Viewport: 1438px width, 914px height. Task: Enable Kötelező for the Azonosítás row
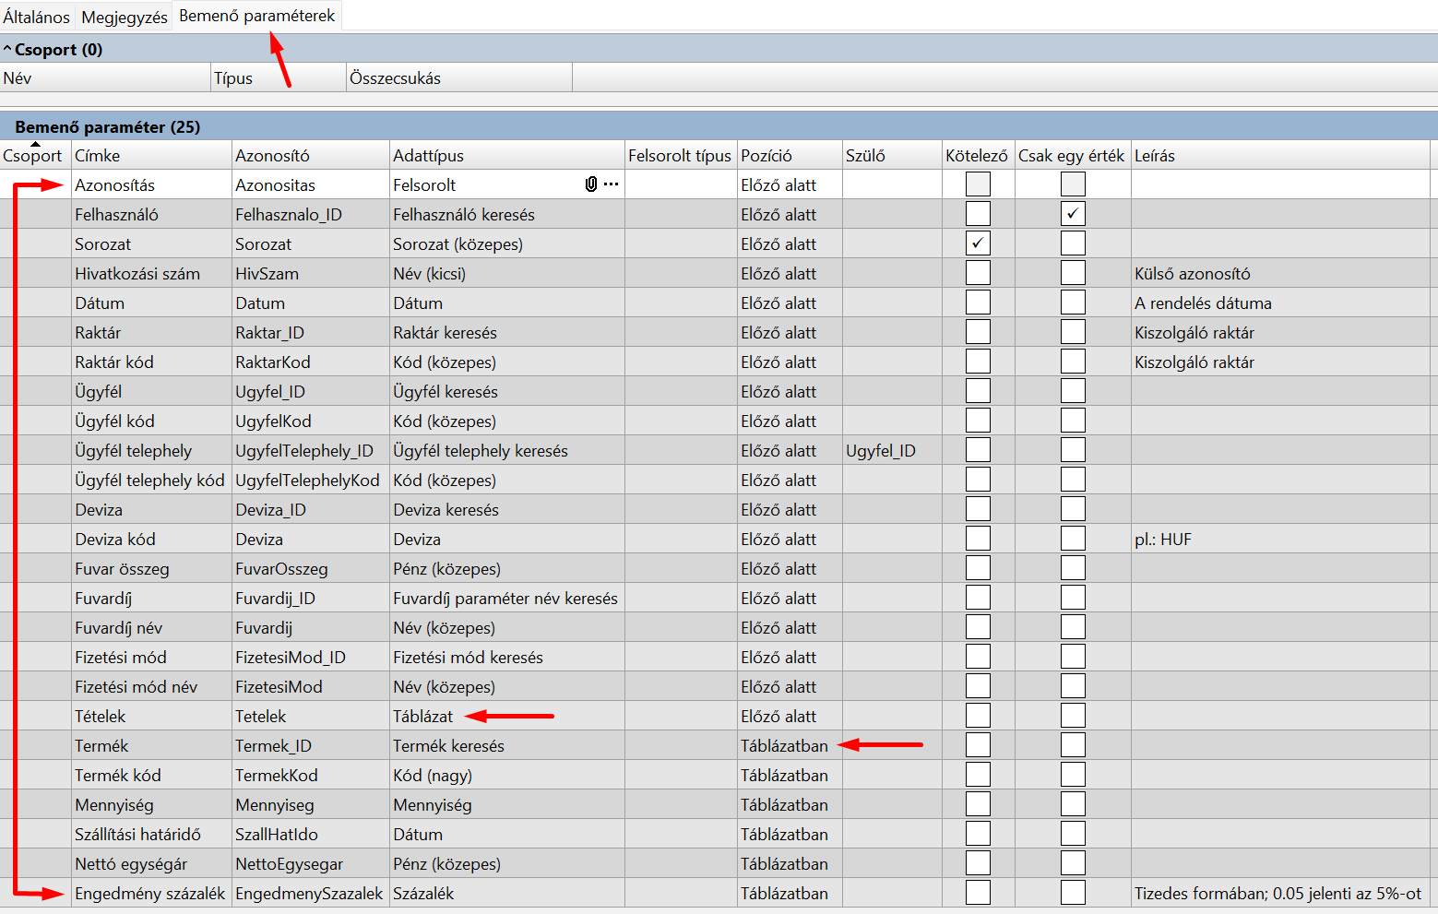pyautogui.click(x=978, y=184)
